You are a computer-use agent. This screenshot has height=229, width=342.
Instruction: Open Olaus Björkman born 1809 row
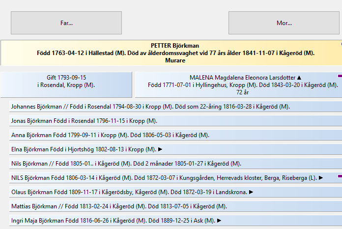coord(128,192)
